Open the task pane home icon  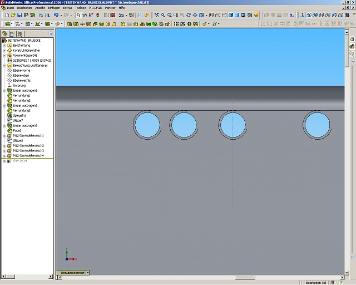tap(352, 40)
